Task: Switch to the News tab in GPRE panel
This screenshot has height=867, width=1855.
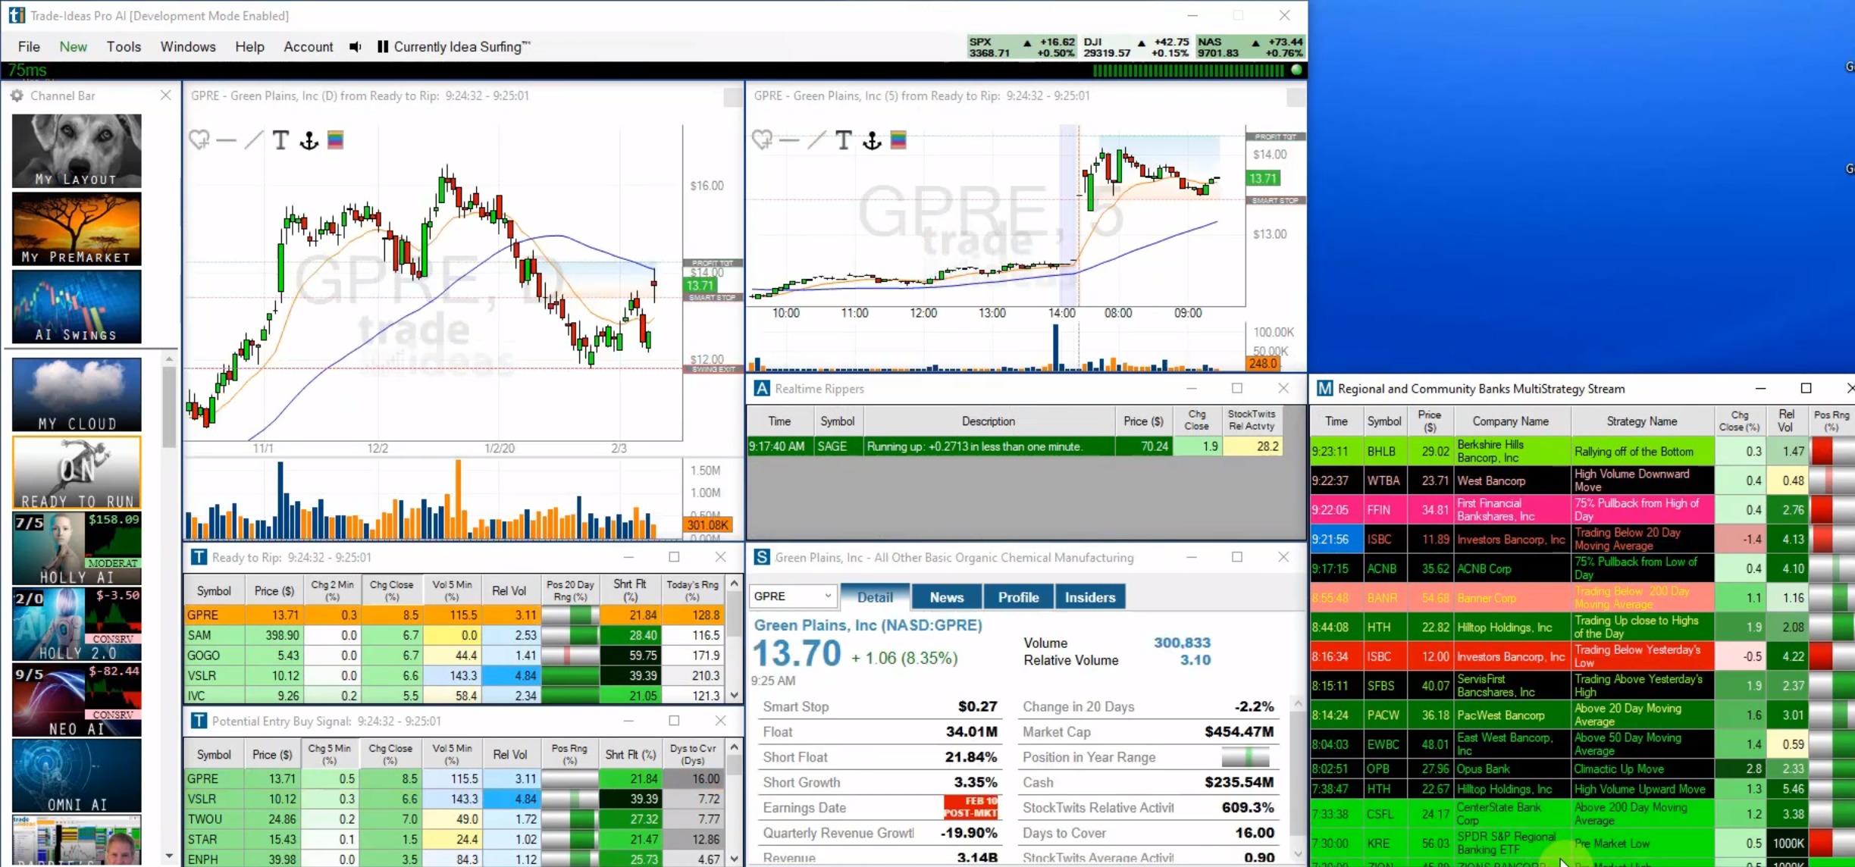Action: (946, 597)
